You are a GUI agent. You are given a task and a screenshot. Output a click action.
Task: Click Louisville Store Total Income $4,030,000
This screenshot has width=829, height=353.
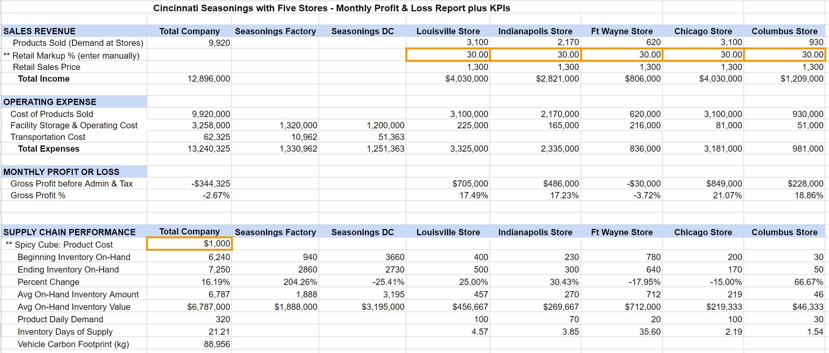467,79
